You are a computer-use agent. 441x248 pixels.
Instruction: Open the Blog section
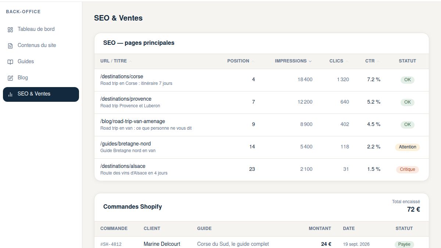pyautogui.click(x=41, y=78)
